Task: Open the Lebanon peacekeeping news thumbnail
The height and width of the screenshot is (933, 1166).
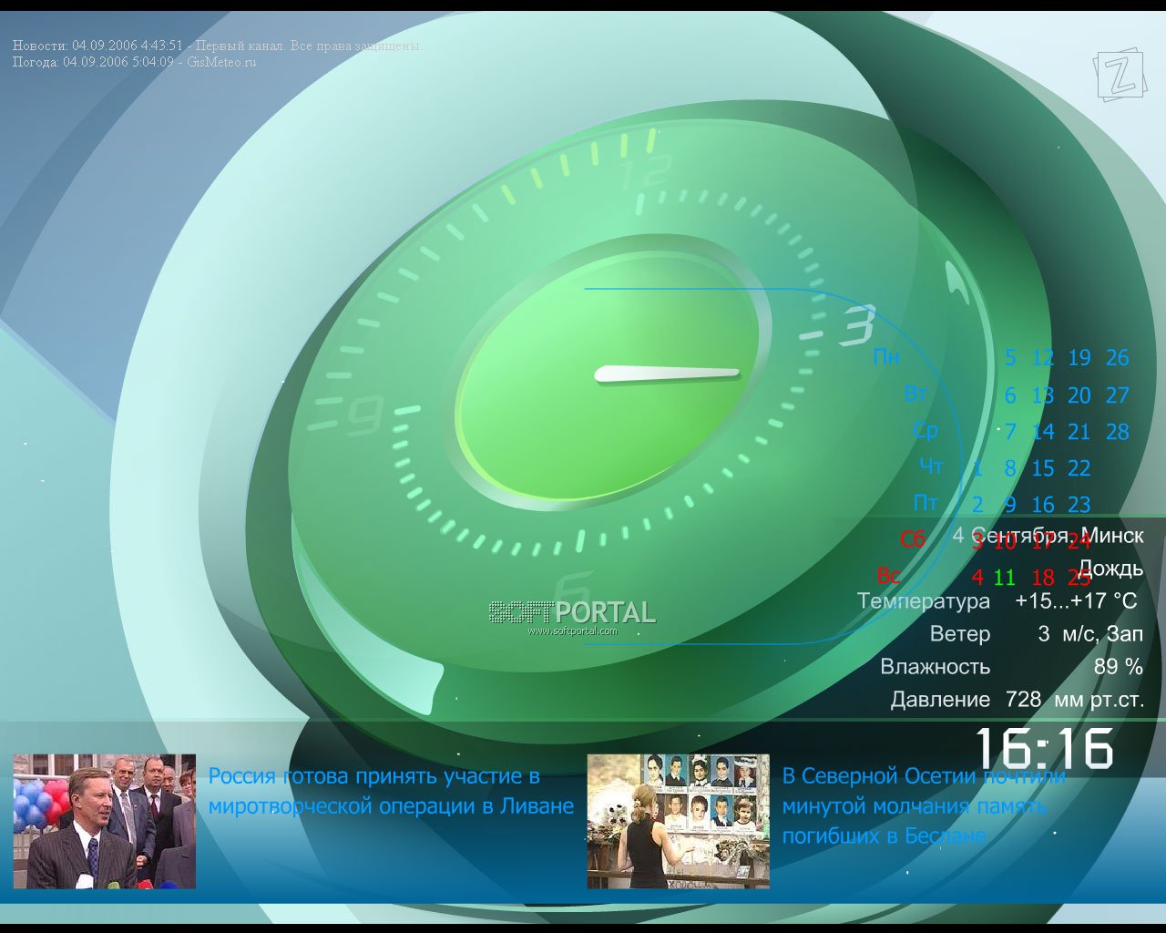Action: [104, 821]
